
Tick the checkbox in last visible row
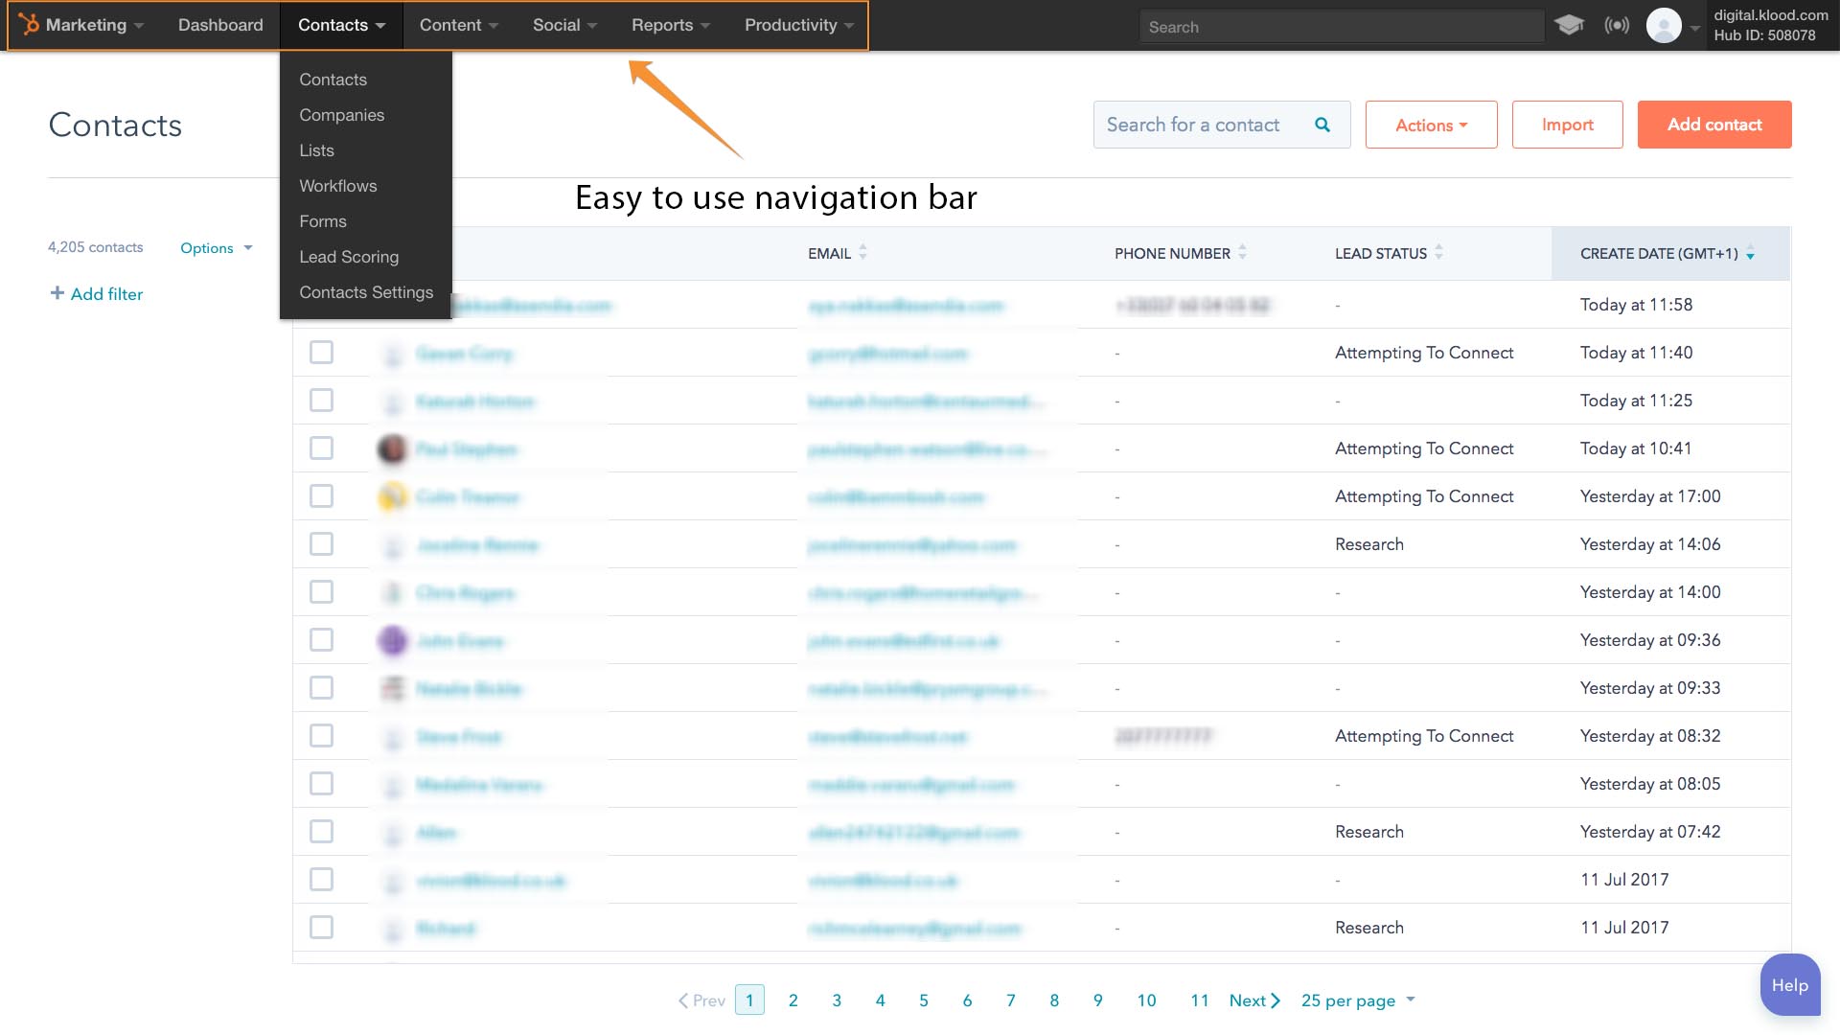[321, 928]
